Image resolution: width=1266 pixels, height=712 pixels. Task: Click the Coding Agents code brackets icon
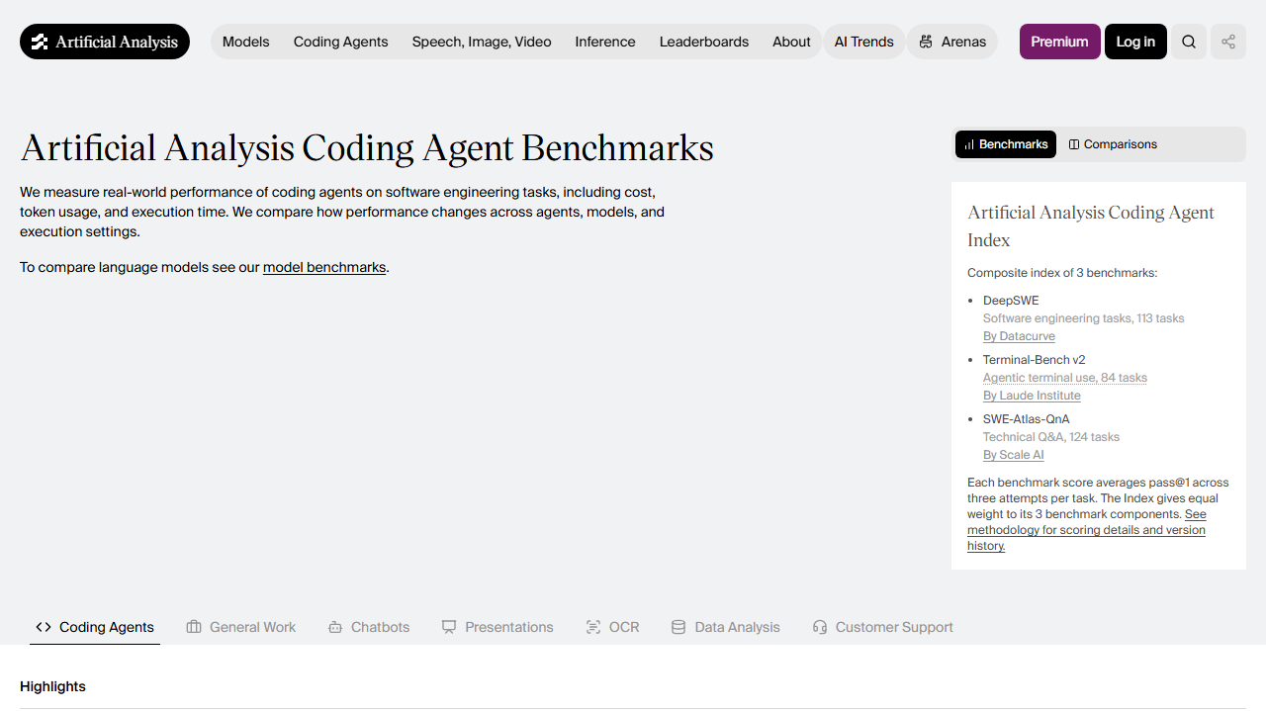(44, 627)
